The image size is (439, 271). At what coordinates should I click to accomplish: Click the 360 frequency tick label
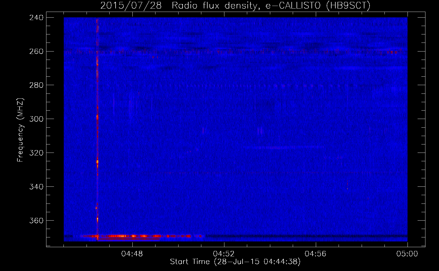[36, 221]
